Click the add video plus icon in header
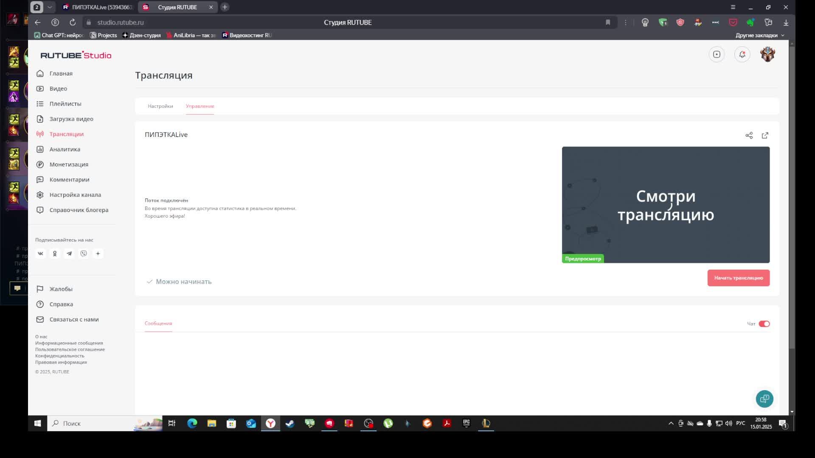This screenshot has width=815, height=458. 717,54
